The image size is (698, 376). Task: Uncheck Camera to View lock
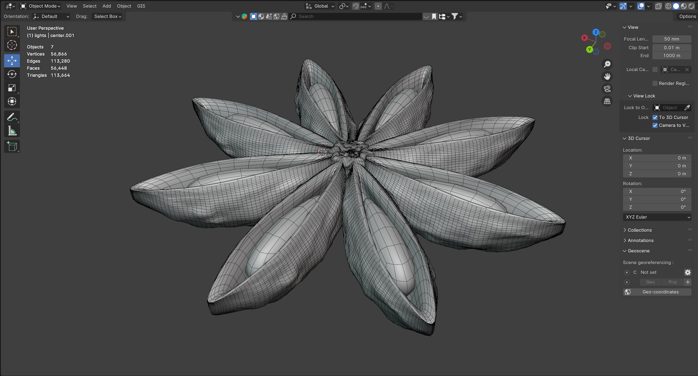[x=655, y=125]
